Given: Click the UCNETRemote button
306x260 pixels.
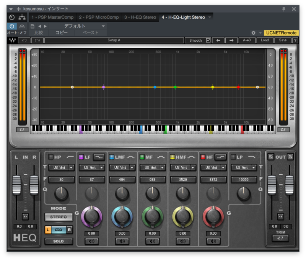Looking at the screenshot, I should pyautogui.click(x=281, y=33).
